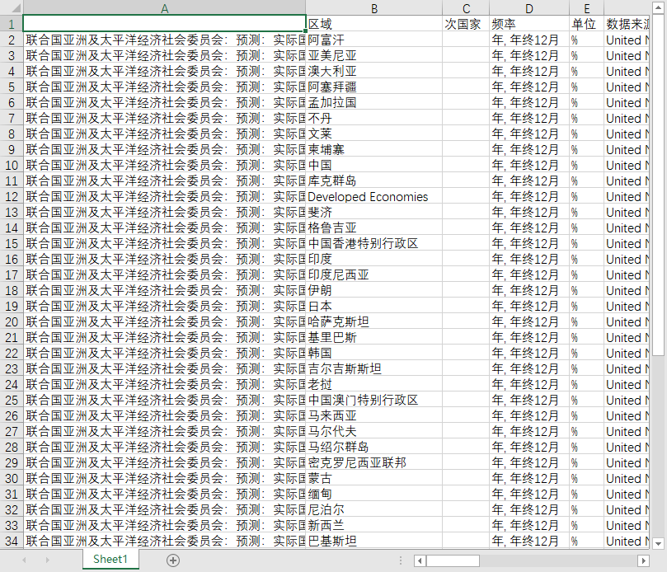Click cell '新西兰'
The height and width of the screenshot is (572, 667).
pos(374,525)
